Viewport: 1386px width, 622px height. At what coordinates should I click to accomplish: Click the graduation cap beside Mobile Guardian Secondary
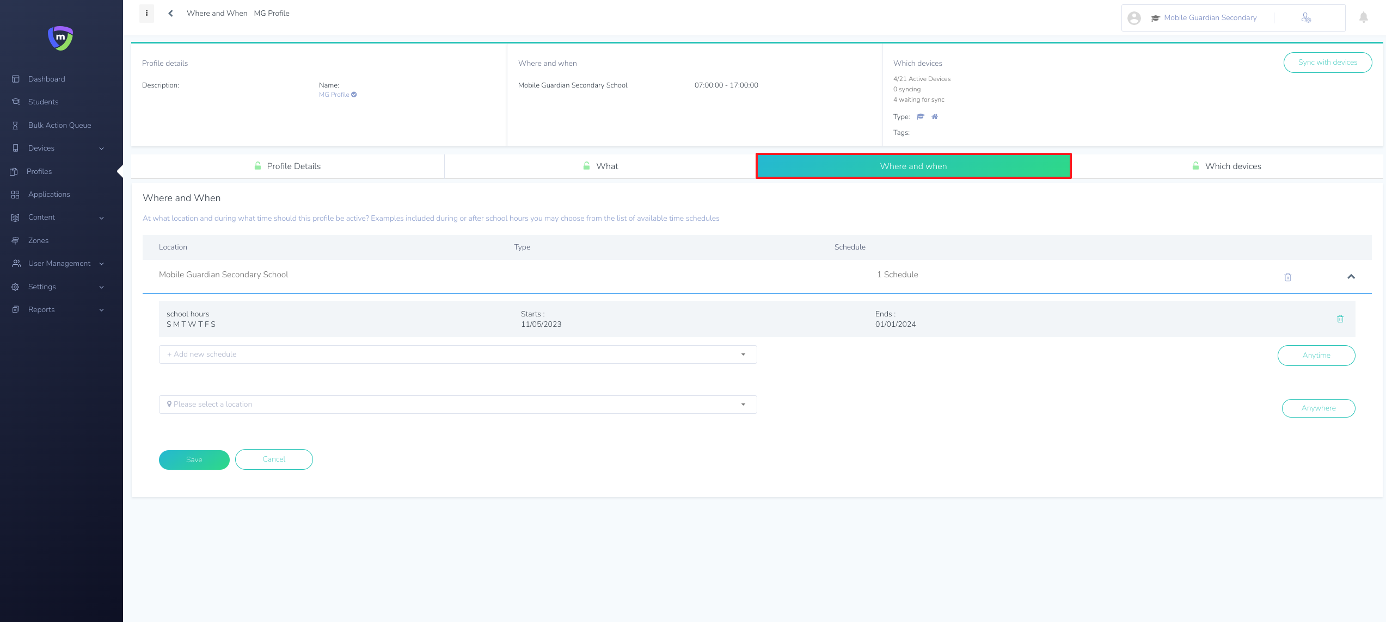pos(1156,18)
